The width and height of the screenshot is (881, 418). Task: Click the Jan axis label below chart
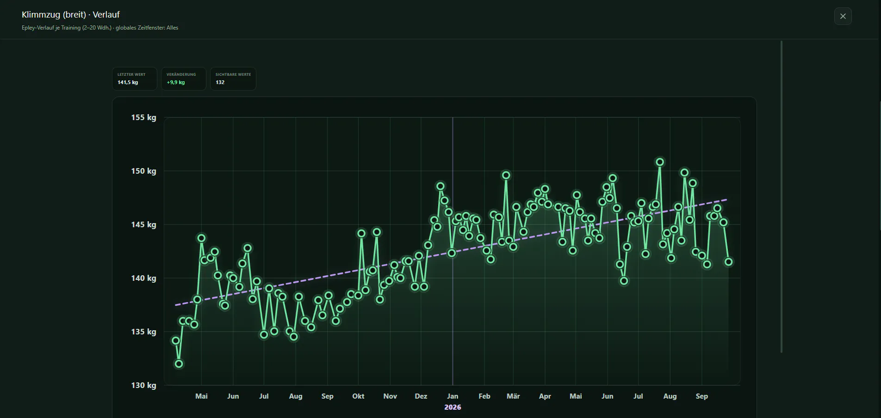click(453, 396)
